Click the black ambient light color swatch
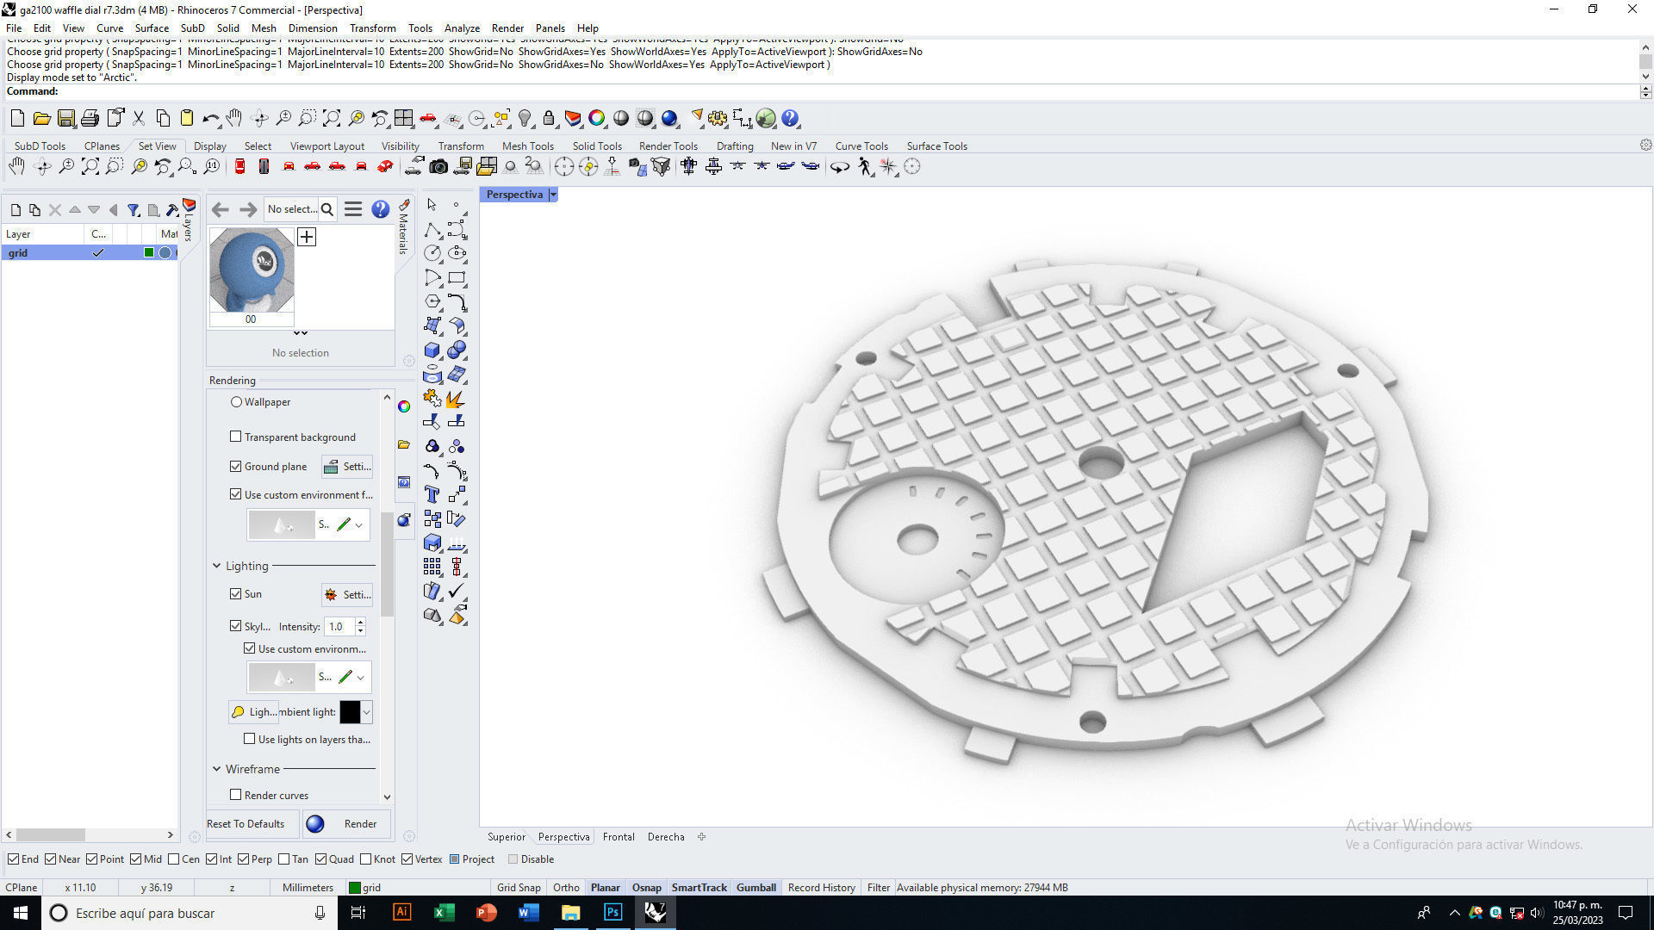Image resolution: width=1654 pixels, height=930 pixels. pyautogui.click(x=350, y=711)
